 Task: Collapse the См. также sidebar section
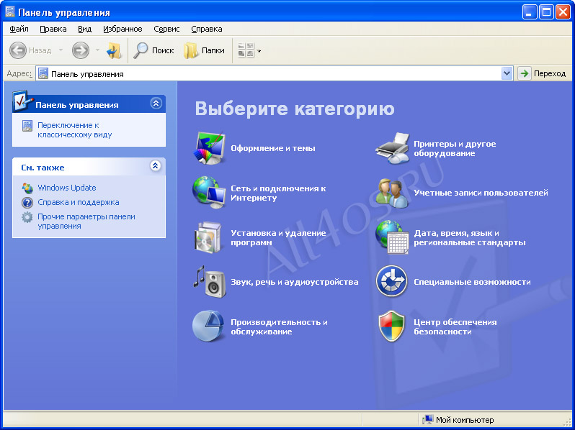[x=156, y=166]
